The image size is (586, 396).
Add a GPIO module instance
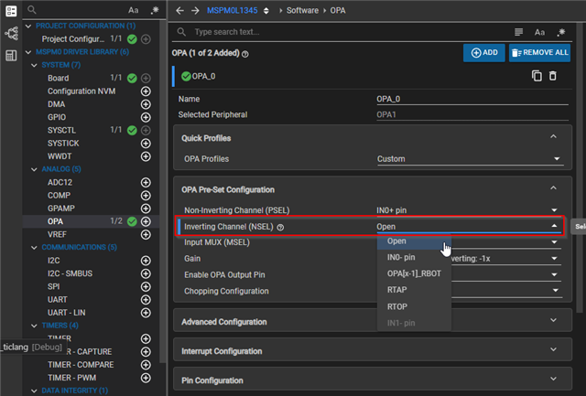pyautogui.click(x=146, y=117)
